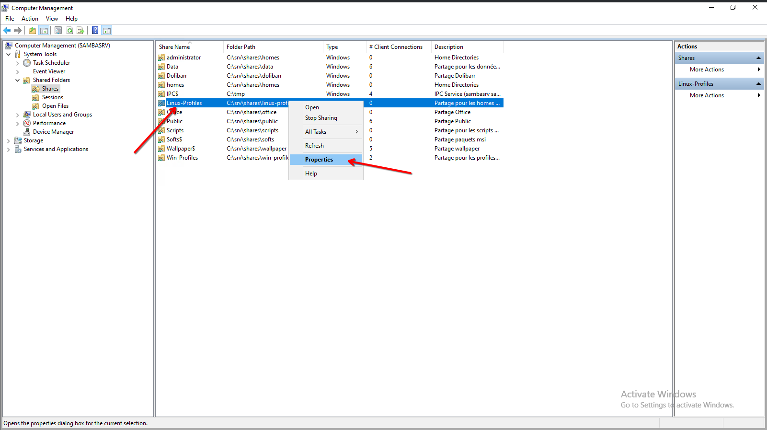This screenshot has height=430, width=767.
Task: Click the Forward arrow in the toolbar
Action: pos(18,31)
